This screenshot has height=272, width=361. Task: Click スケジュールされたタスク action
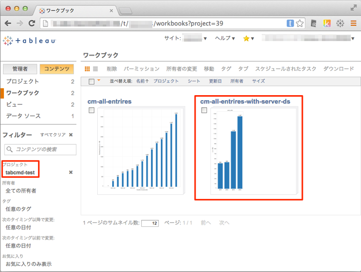pos(286,69)
